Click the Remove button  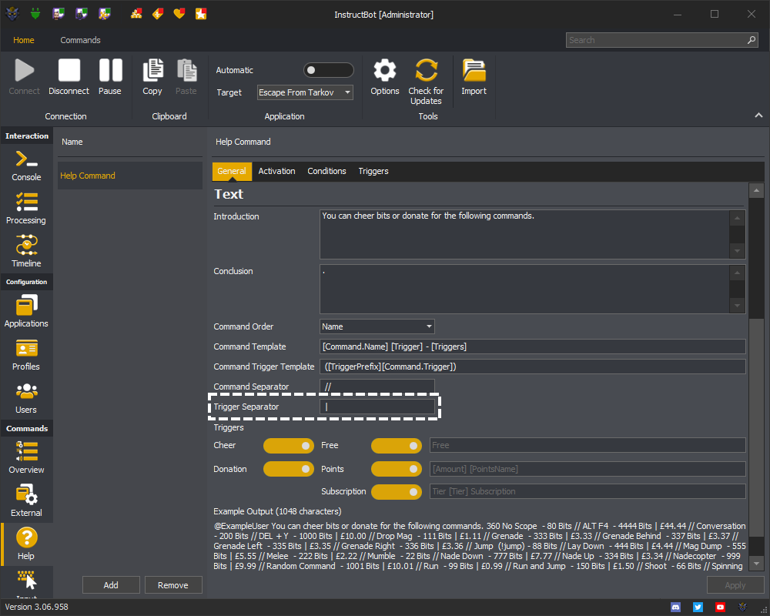coord(173,585)
